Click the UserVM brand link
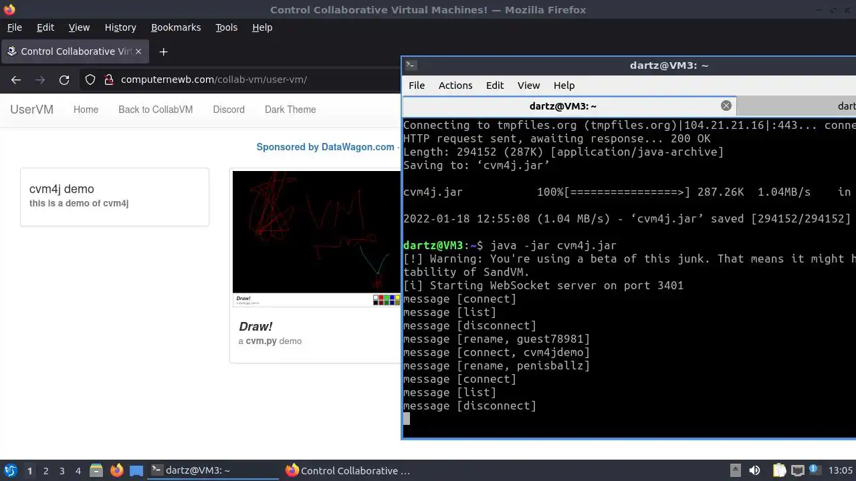Screen dimensions: 856x481 (x=31, y=110)
